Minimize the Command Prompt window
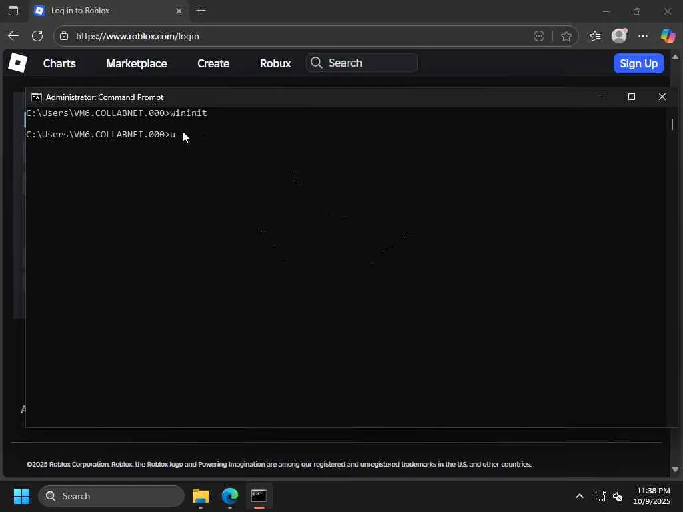This screenshot has height=512, width=683. pos(602,97)
